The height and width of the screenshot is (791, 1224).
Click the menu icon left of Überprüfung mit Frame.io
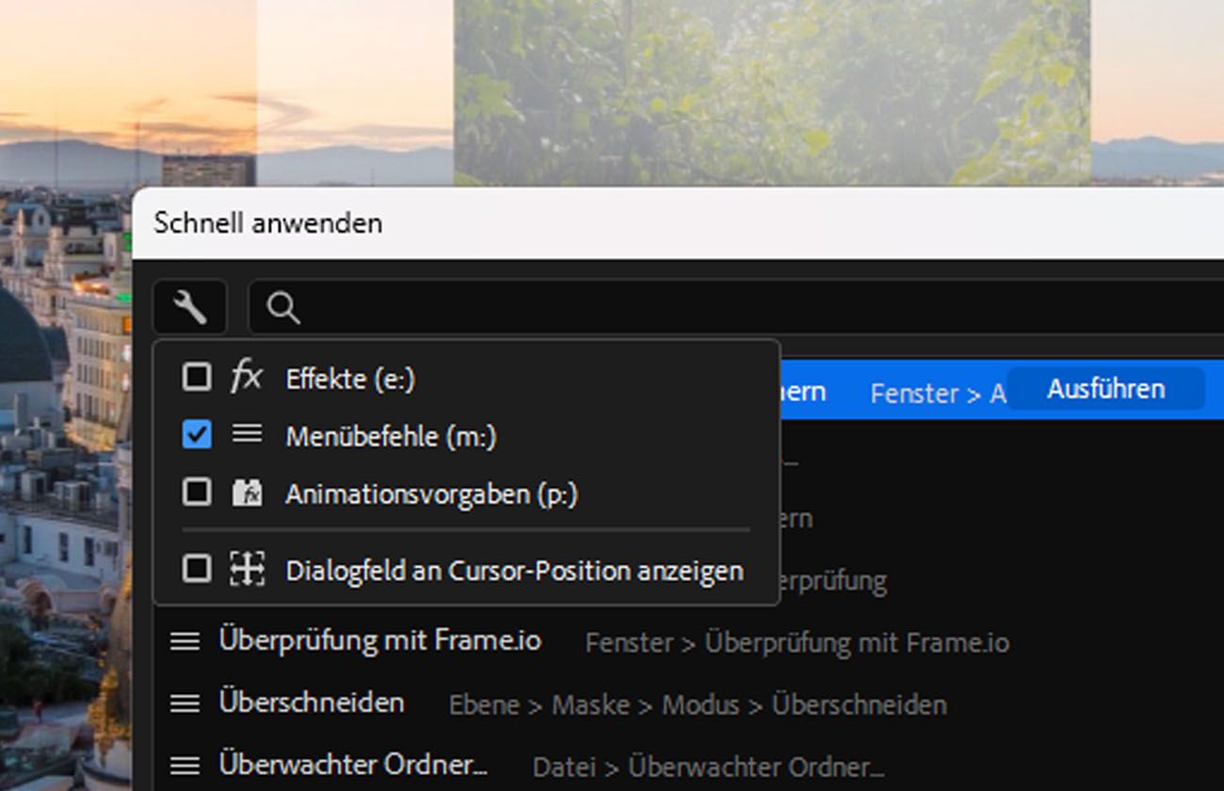[185, 641]
